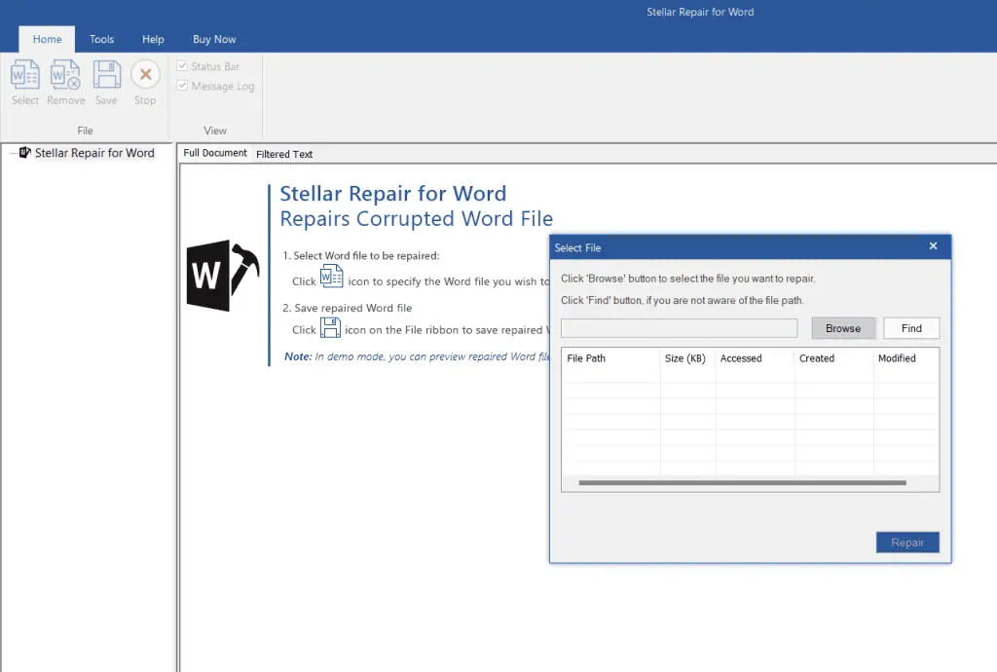This screenshot has width=997, height=672.
Task: Disable the Message Log checkbox
Action: 181,86
